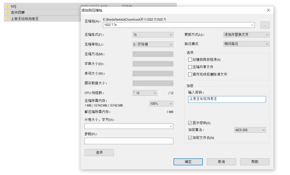Click the 选项 button
This screenshot has width=290, height=175.
[99, 153]
